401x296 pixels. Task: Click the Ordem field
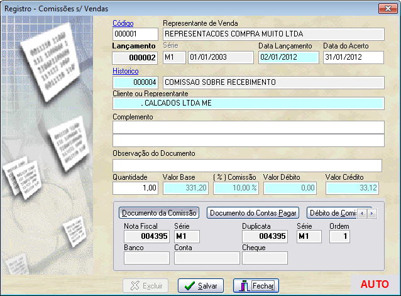(x=339, y=237)
